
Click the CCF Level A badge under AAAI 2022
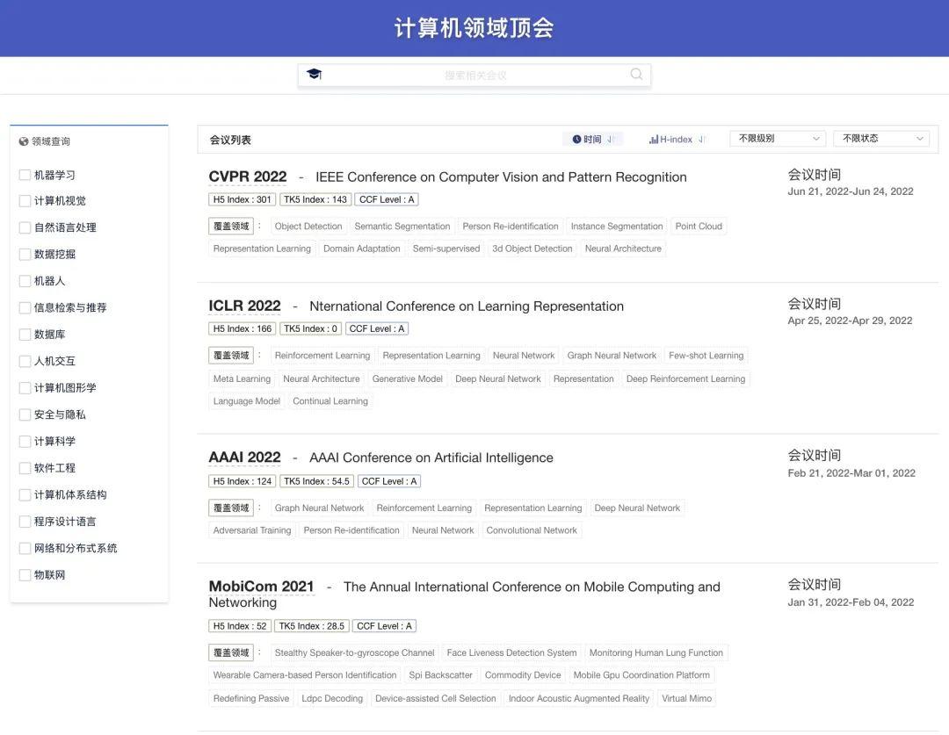click(x=388, y=480)
